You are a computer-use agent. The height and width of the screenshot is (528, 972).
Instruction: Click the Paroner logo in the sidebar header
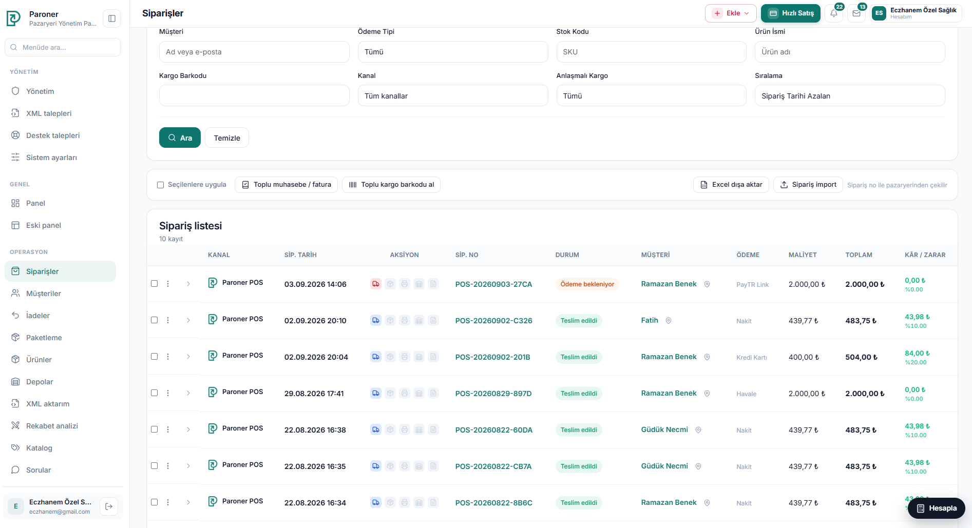(x=13, y=18)
